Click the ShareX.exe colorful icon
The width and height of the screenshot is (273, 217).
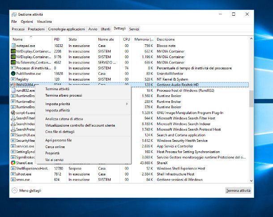click(x=13, y=163)
